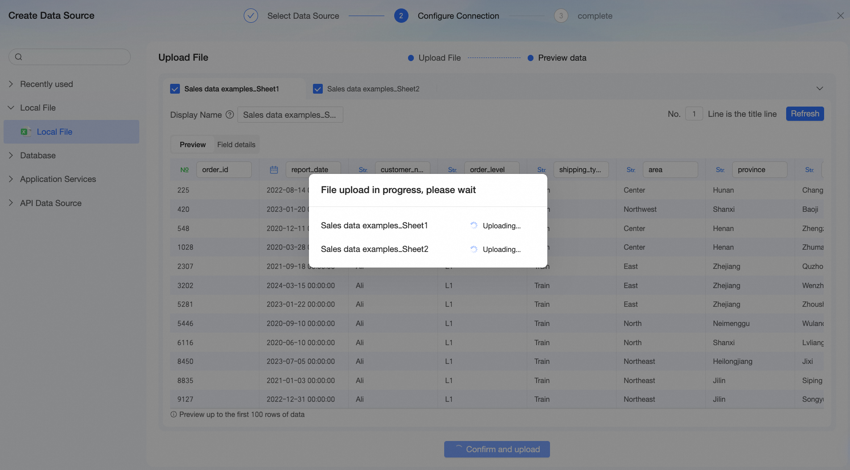Click the info icon before the preview row note

[x=174, y=414]
